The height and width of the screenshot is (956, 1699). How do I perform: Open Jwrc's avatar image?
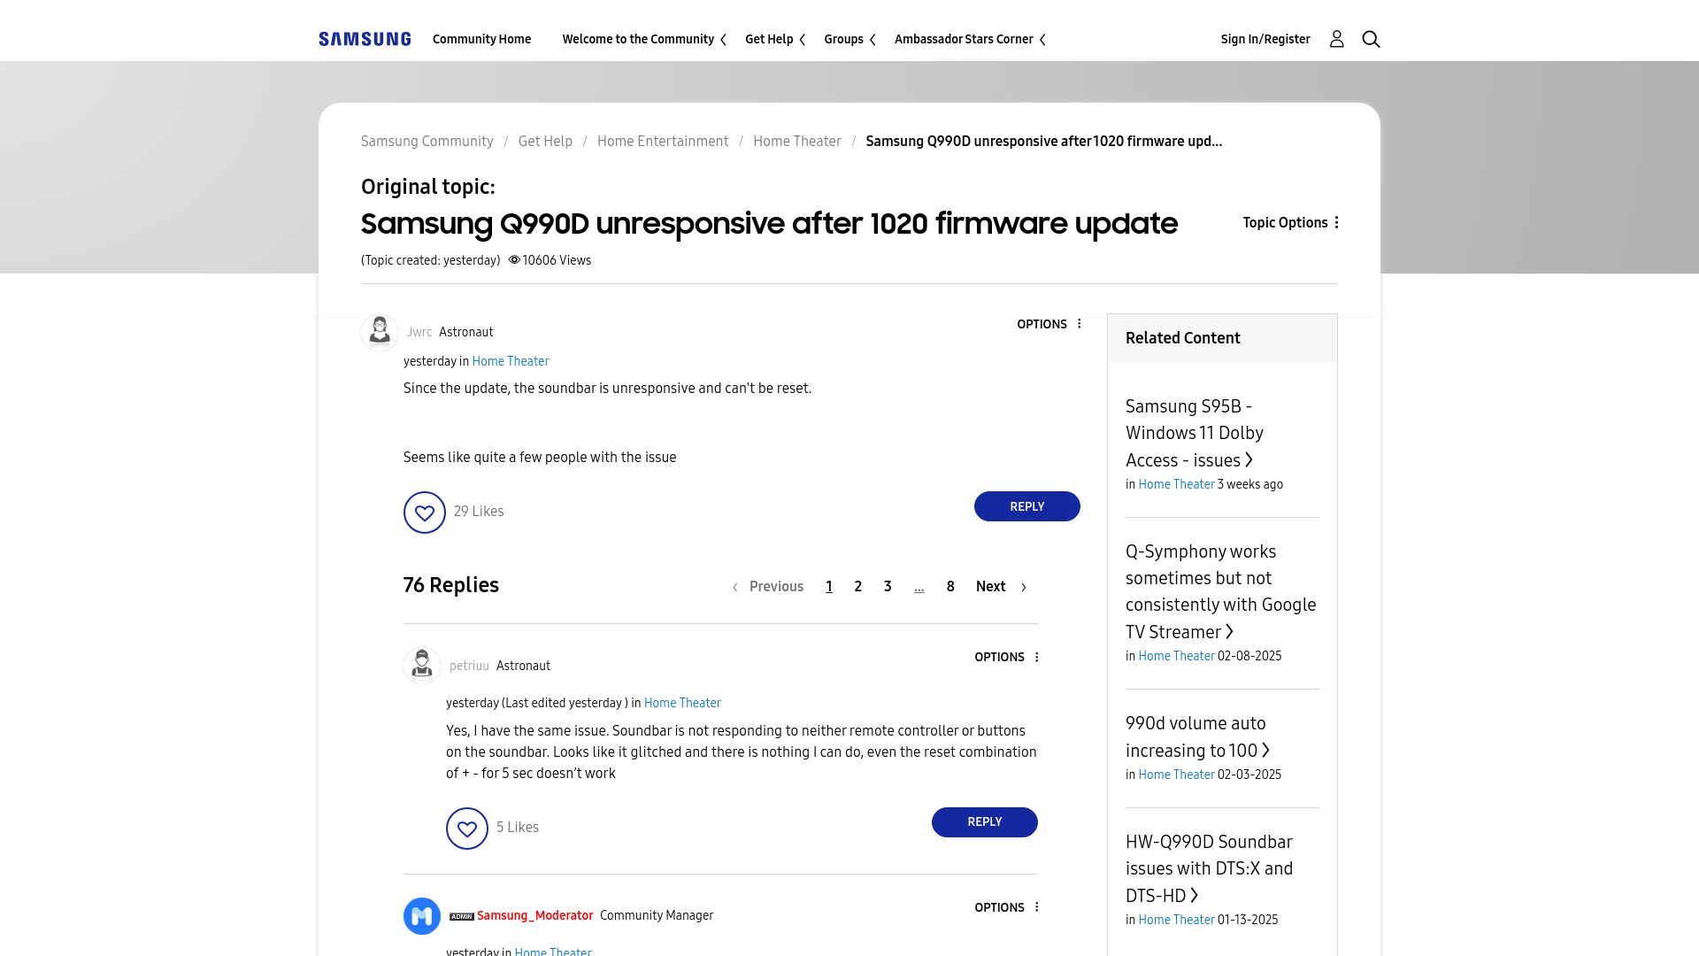(380, 333)
